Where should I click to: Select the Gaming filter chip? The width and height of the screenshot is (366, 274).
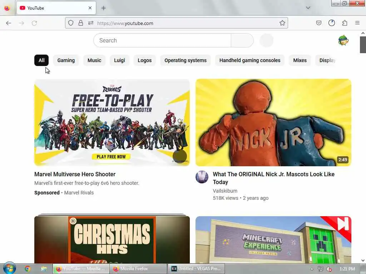[66, 60]
